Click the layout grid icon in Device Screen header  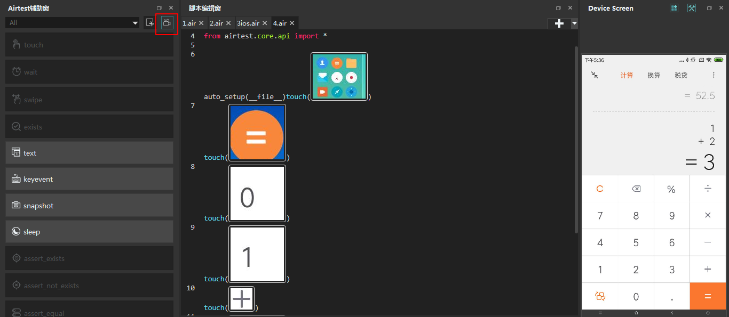(674, 8)
